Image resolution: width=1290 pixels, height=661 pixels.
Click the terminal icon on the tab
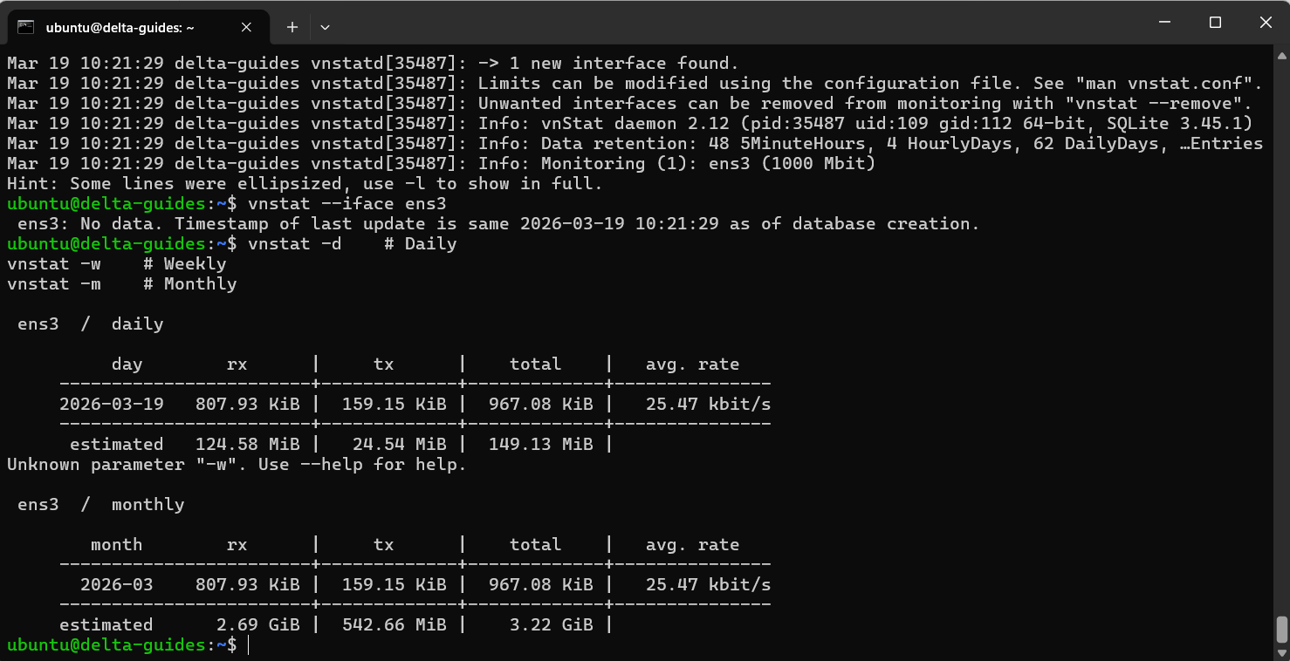(26, 27)
